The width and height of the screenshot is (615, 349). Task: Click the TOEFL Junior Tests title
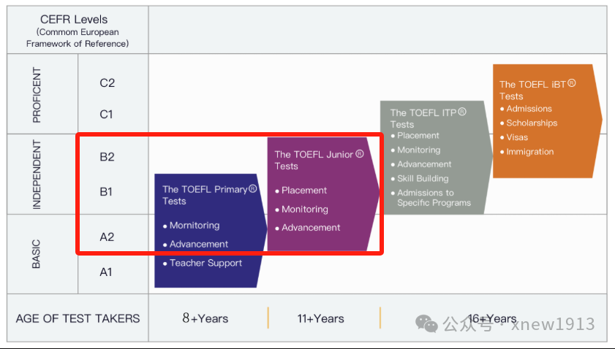318,160
